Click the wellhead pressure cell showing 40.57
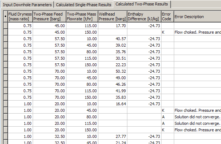 tap(112, 39)
